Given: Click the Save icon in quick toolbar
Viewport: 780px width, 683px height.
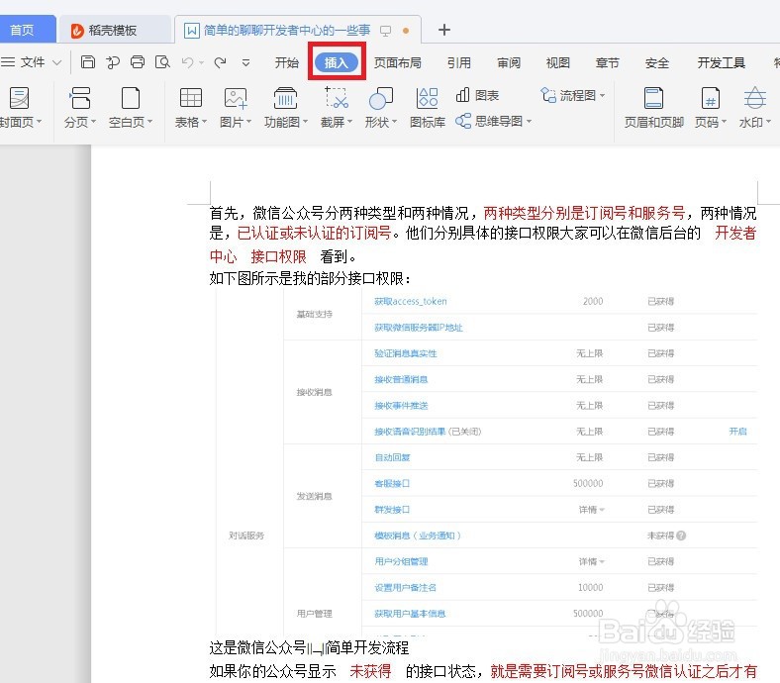Looking at the screenshot, I should click(x=88, y=62).
